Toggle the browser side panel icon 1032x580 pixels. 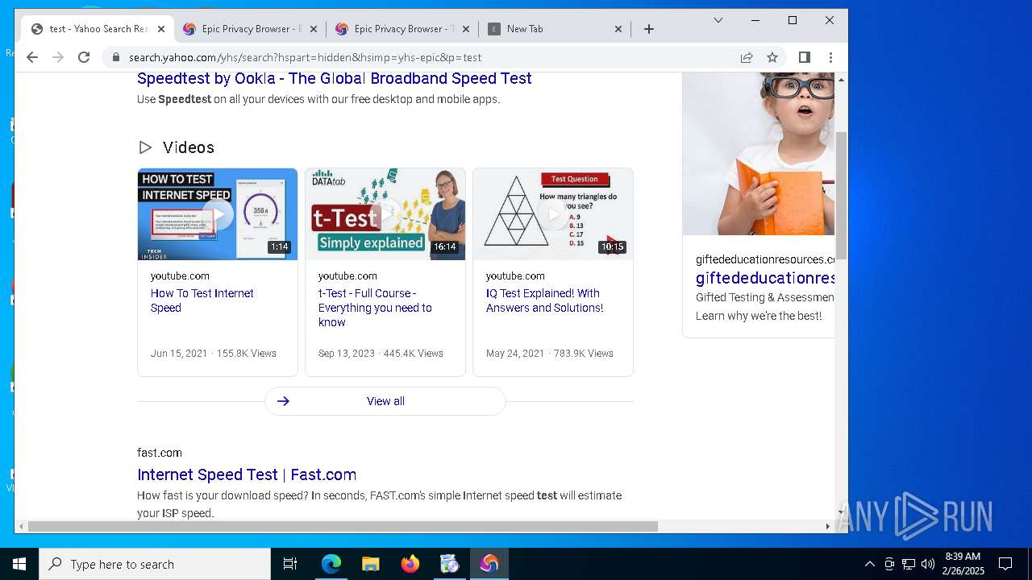(804, 57)
